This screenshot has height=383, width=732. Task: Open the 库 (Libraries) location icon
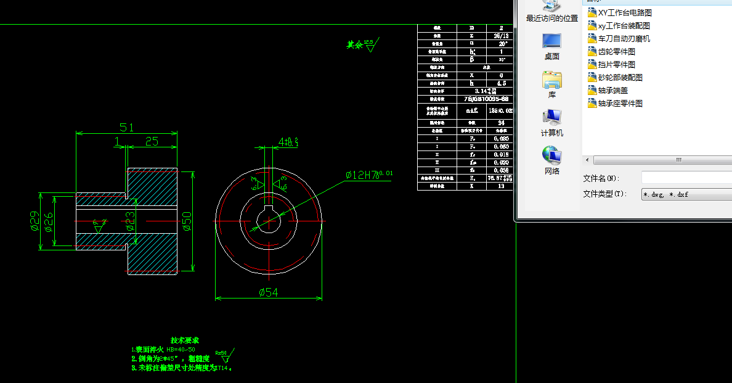(x=552, y=84)
